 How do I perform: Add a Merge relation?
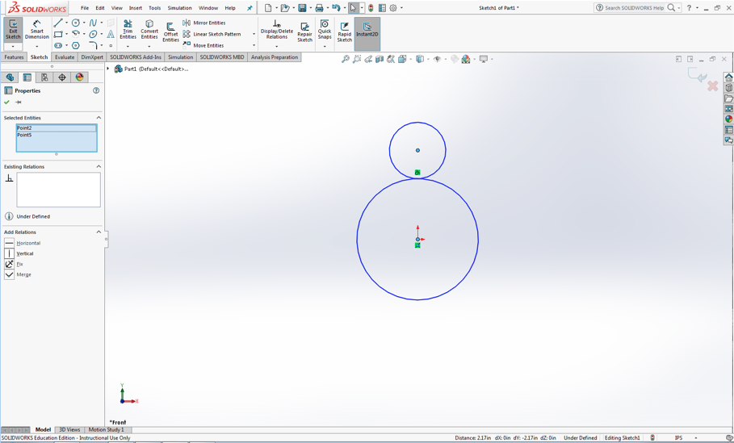click(18, 274)
